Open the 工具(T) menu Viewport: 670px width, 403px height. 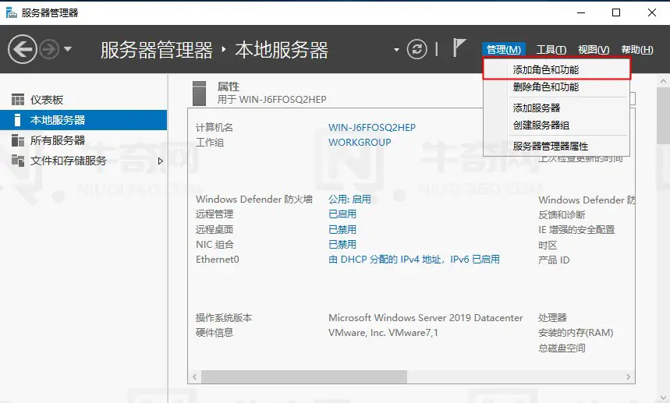(551, 50)
